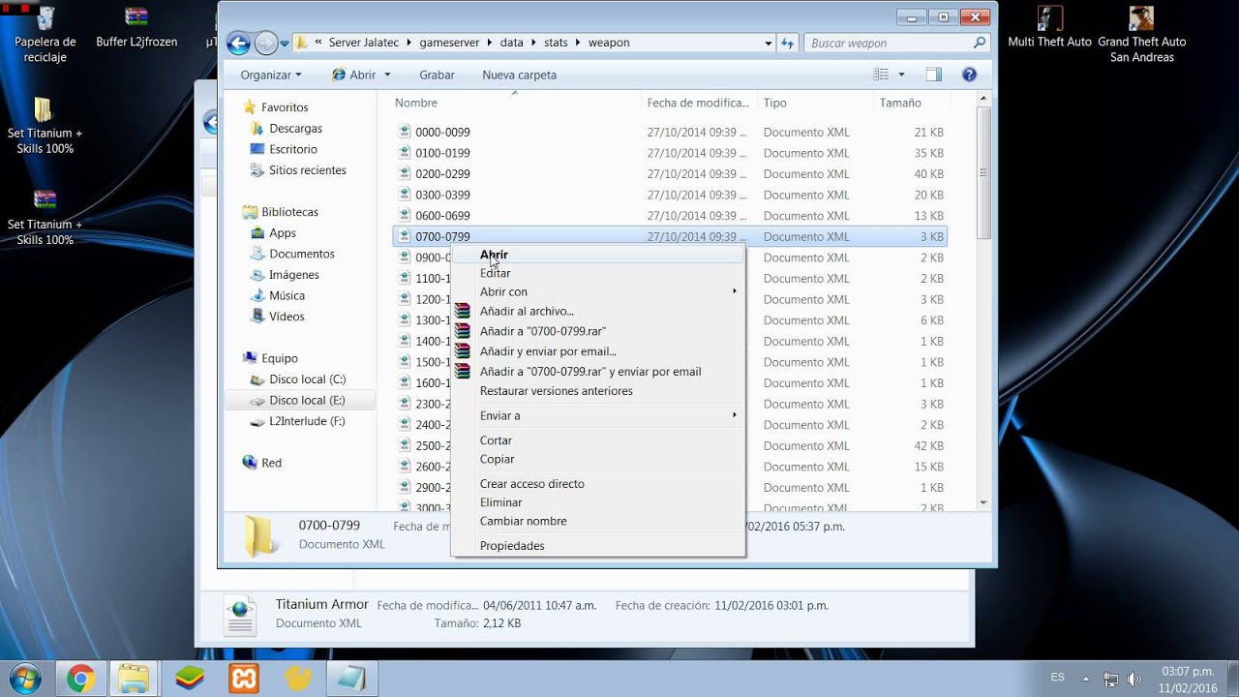Open the view options dropdown arrow
This screenshot has height=697, width=1239.
901,75
